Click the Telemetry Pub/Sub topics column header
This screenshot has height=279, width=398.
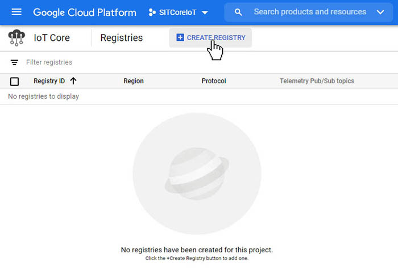[x=317, y=81]
